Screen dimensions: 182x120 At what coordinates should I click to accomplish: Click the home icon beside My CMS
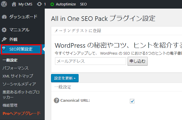point(14,4)
